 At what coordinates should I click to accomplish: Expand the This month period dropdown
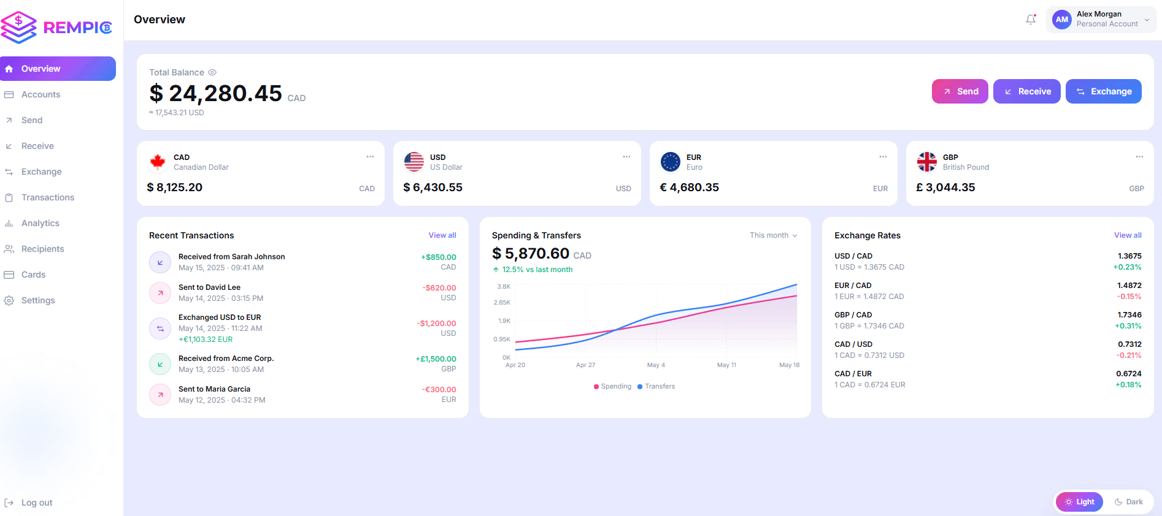(x=773, y=235)
